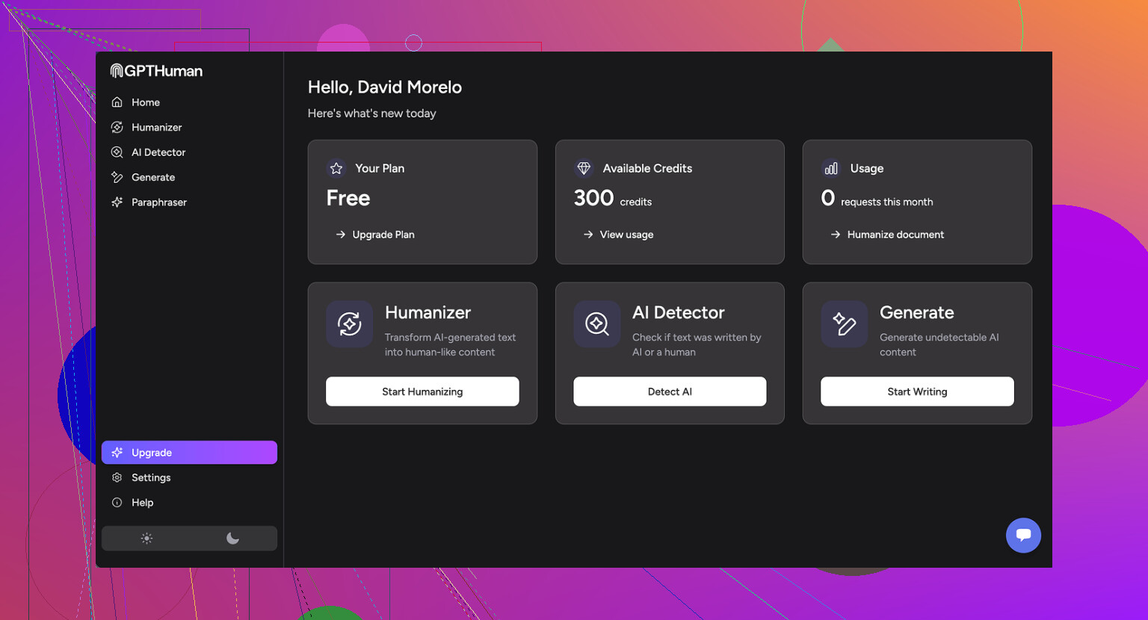Click the Humanizer card icon

(x=349, y=324)
